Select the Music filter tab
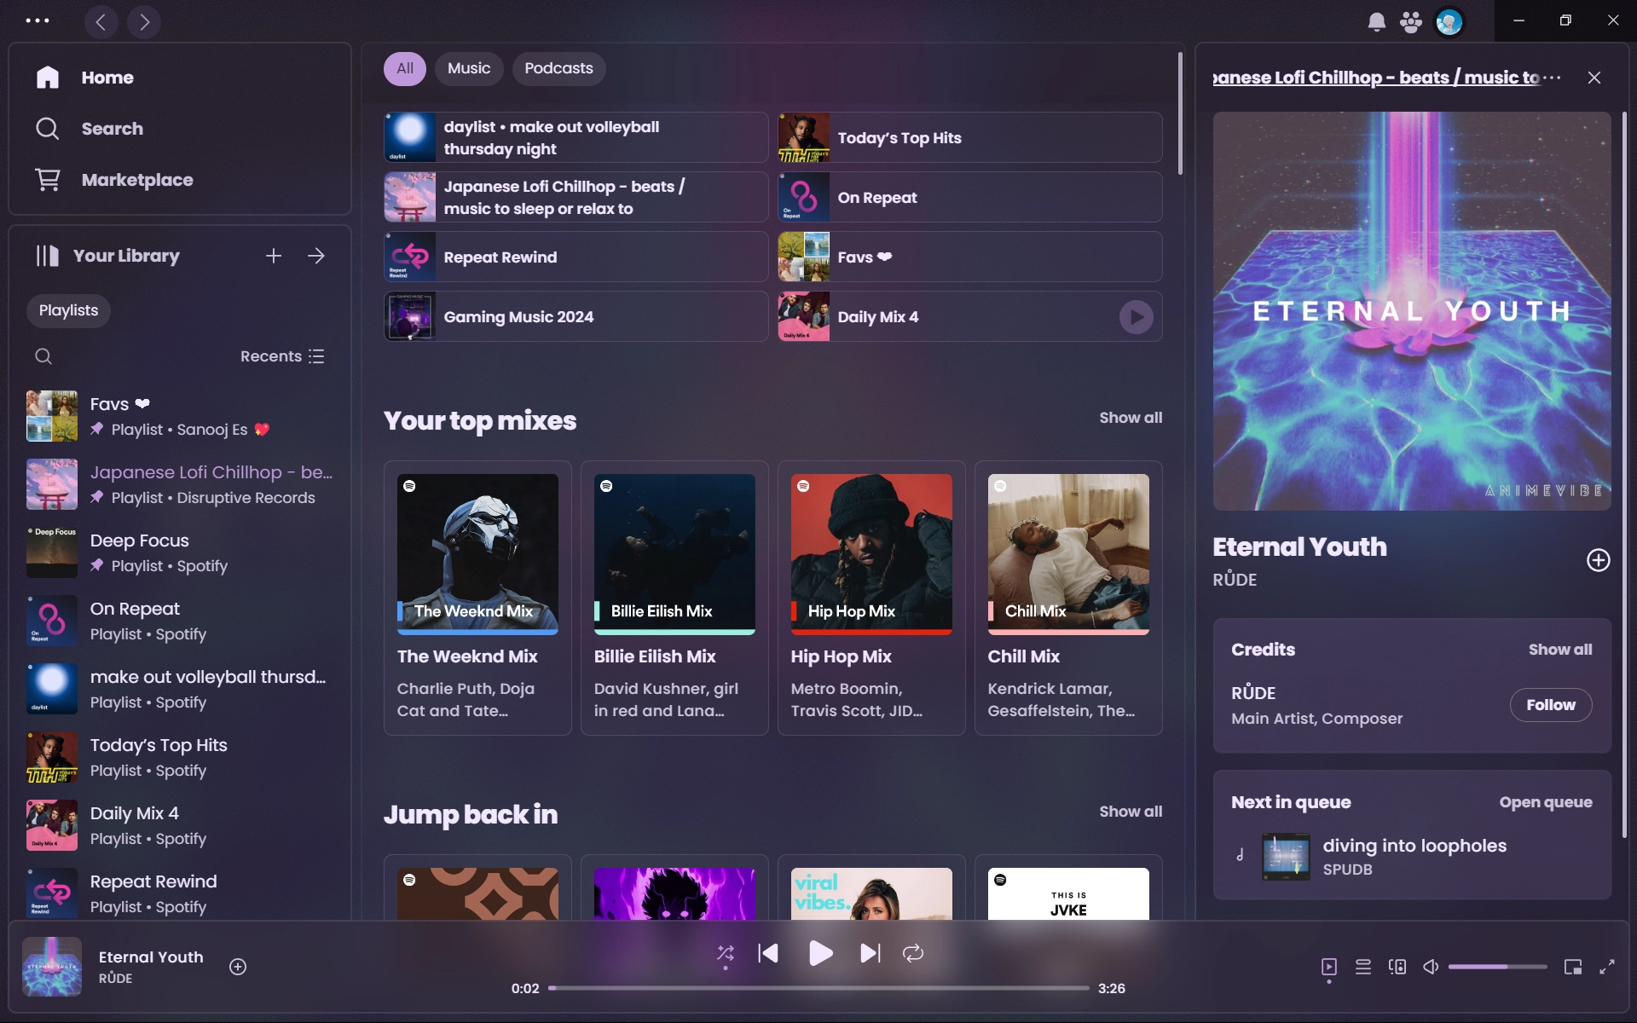1637x1023 pixels. click(469, 68)
